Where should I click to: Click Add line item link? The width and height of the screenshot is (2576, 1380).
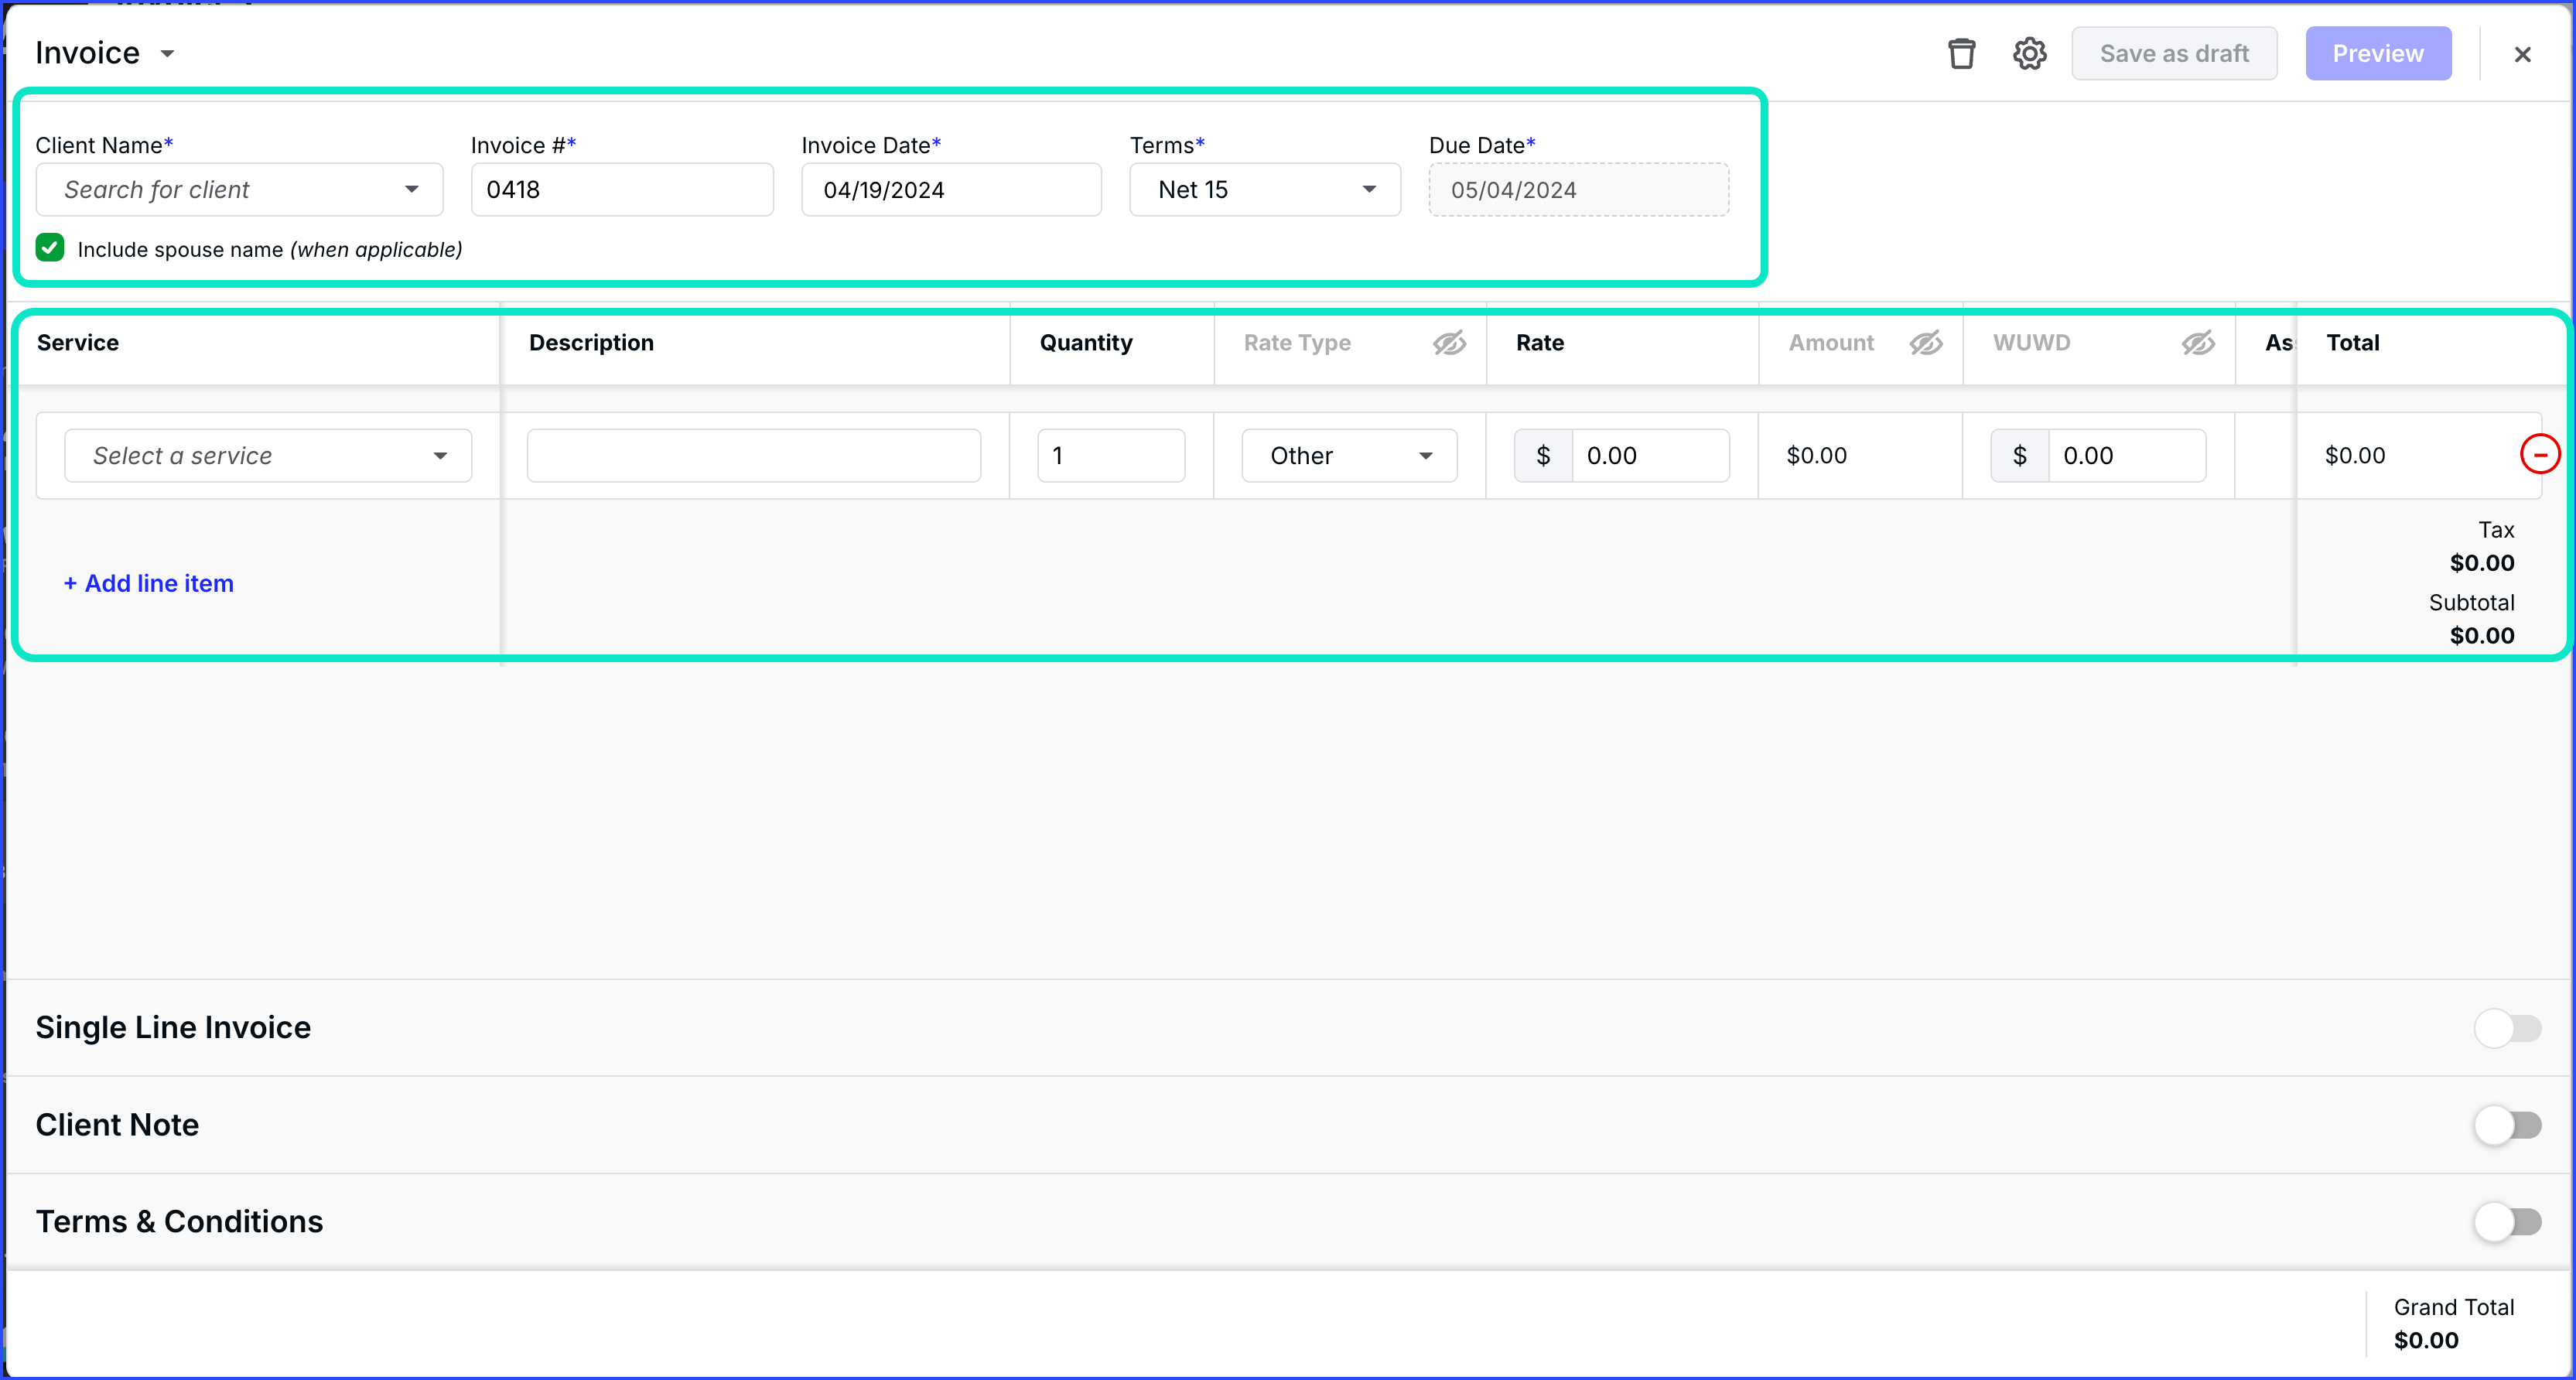click(149, 583)
